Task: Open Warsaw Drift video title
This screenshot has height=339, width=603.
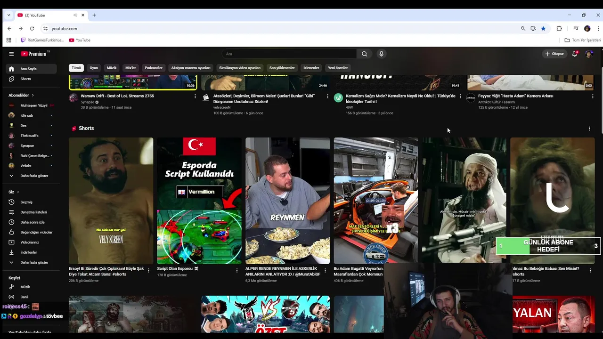Action: point(117,96)
